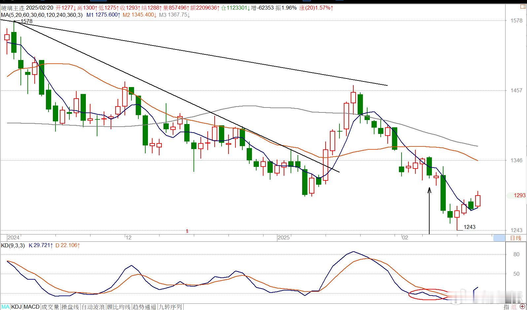527x310 pixels.
Task: Click the 1293 current price label
Action: click(x=519, y=195)
